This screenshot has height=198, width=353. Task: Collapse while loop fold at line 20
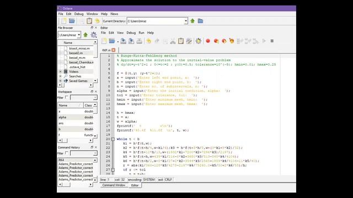[x=113, y=139]
